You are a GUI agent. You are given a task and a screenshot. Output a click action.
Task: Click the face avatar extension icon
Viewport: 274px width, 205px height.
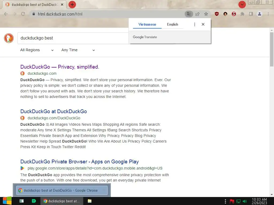tap(225, 14)
